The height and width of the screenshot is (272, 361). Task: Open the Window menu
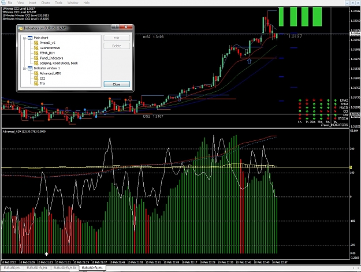click(x=73, y=3)
